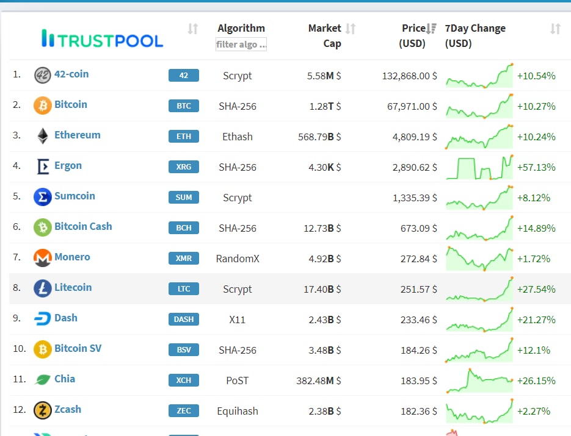
Task: Sort coin name column with arrows icon
Action: (193, 29)
